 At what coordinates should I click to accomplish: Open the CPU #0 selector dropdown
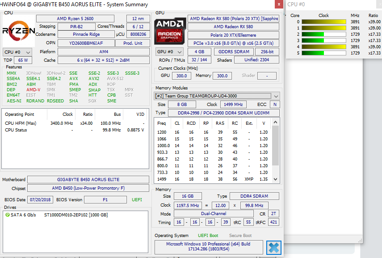[17, 52]
